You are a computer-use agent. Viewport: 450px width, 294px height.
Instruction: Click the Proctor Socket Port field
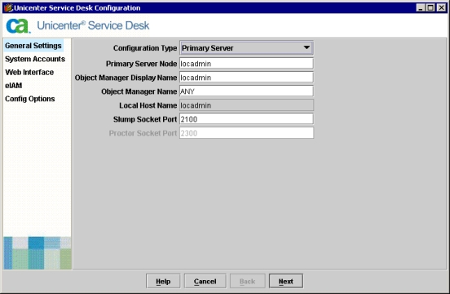pyautogui.click(x=246, y=133)
